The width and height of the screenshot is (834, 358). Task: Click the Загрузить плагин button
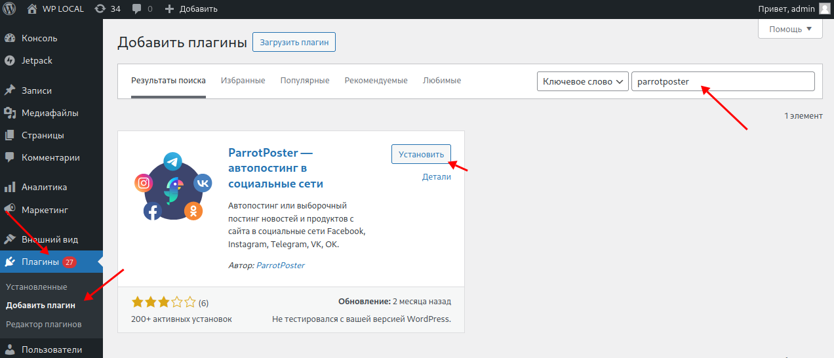point(294,42)
